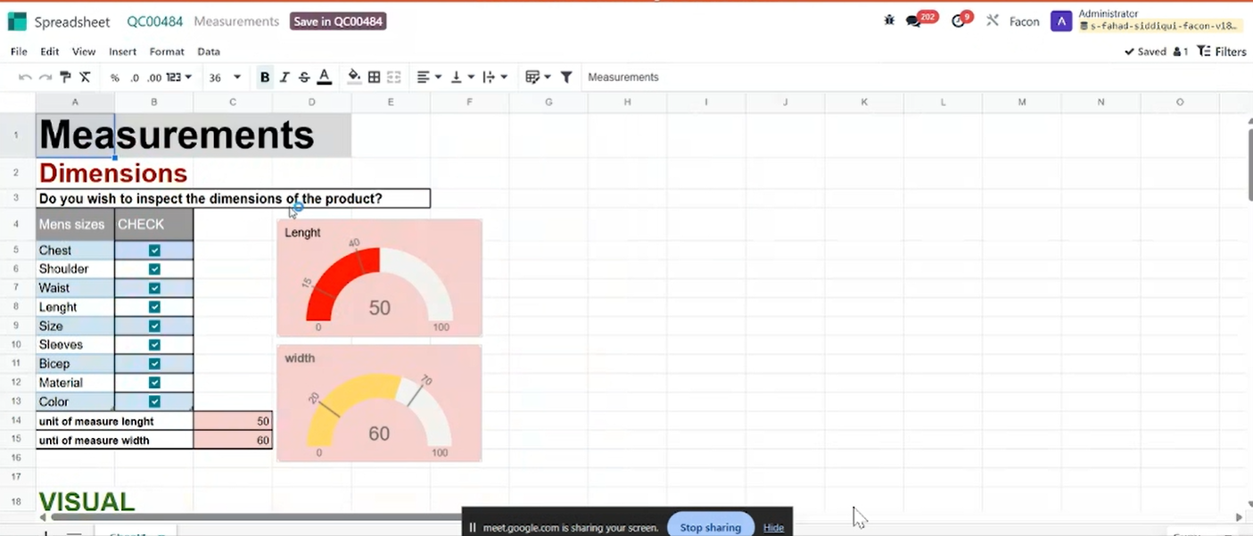Open the number format 123 dropdown

pos(179,78)
